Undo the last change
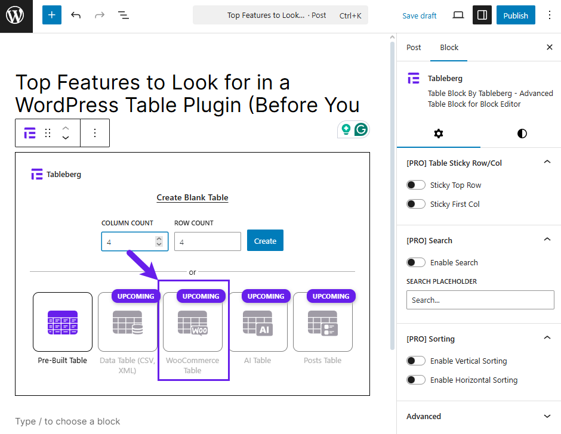Image resolution: width=561 pixels, height=434 pixels. pos(75,15)
